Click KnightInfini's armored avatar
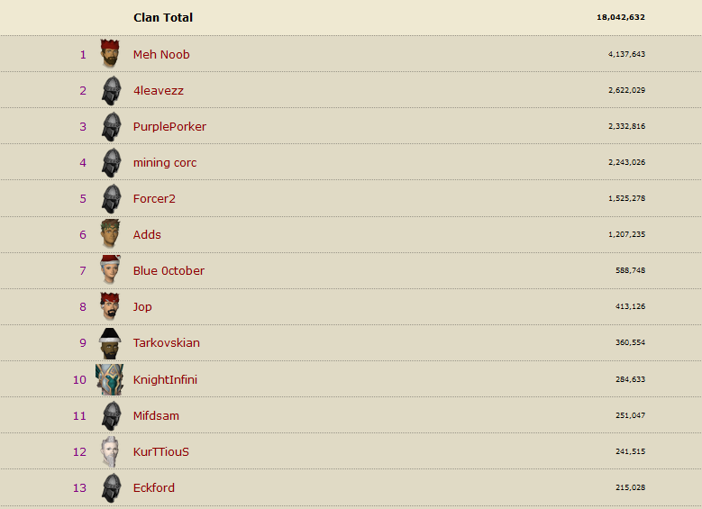 (109, 379)
